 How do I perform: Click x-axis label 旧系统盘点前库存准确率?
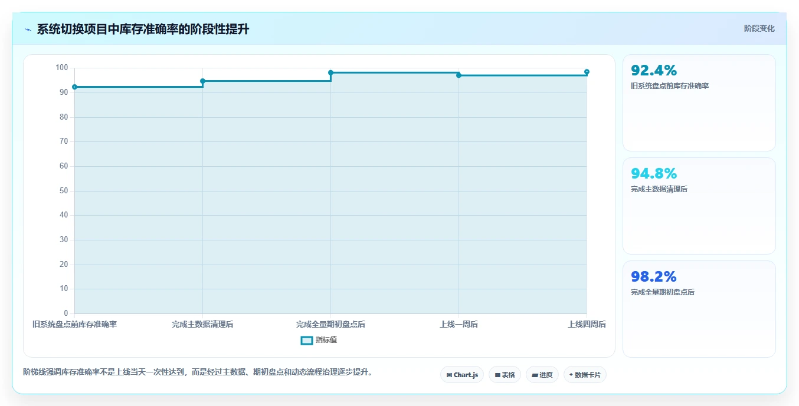pos(74,325)
